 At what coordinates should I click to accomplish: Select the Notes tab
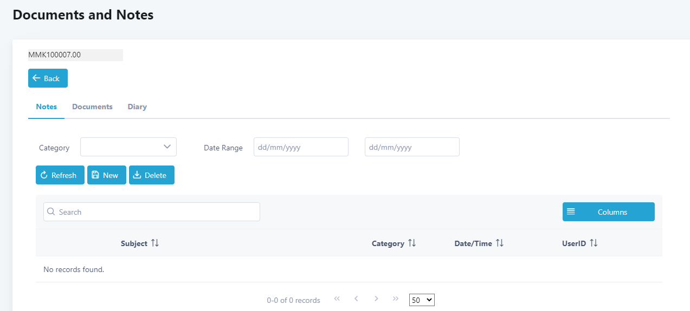pyautogui.click(x=46, y=107)
